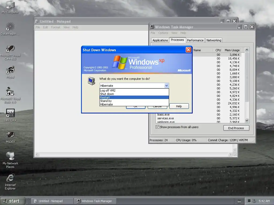Choose Shut down from the list

point(134,94)
